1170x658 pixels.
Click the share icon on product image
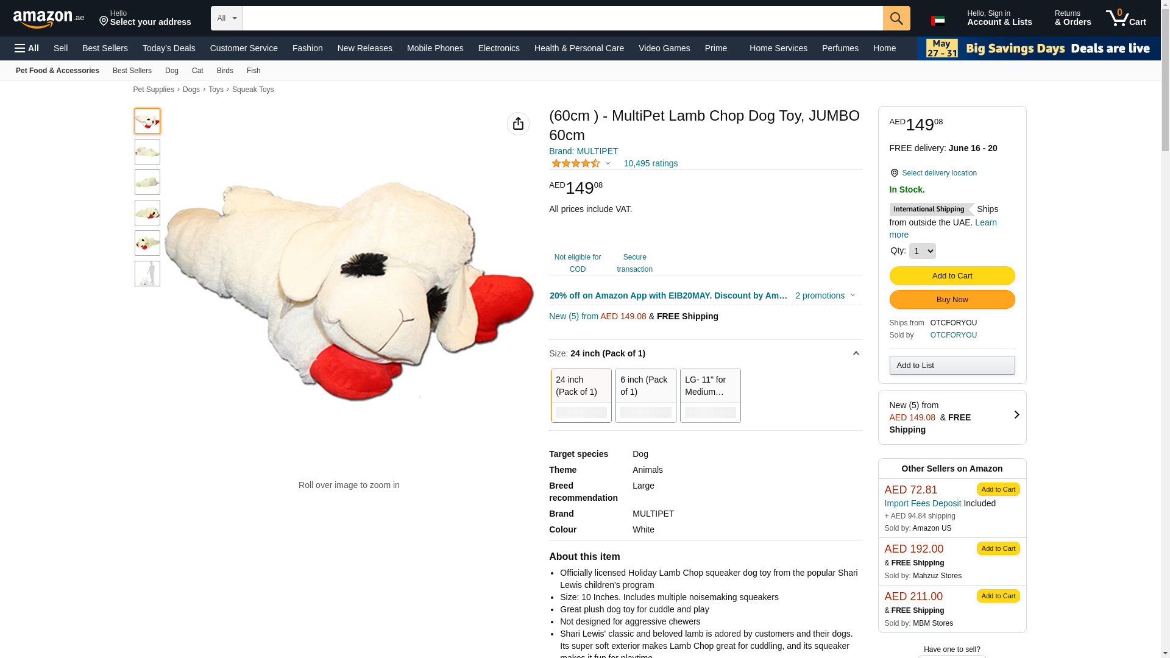click(x=518, y=124)
